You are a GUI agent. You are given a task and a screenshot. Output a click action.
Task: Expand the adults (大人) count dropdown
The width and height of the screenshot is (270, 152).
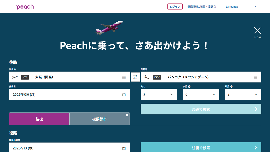[159, 94]
